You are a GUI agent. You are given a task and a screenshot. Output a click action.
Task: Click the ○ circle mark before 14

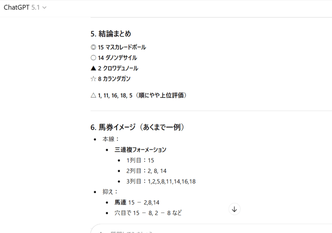click(93, 58)
